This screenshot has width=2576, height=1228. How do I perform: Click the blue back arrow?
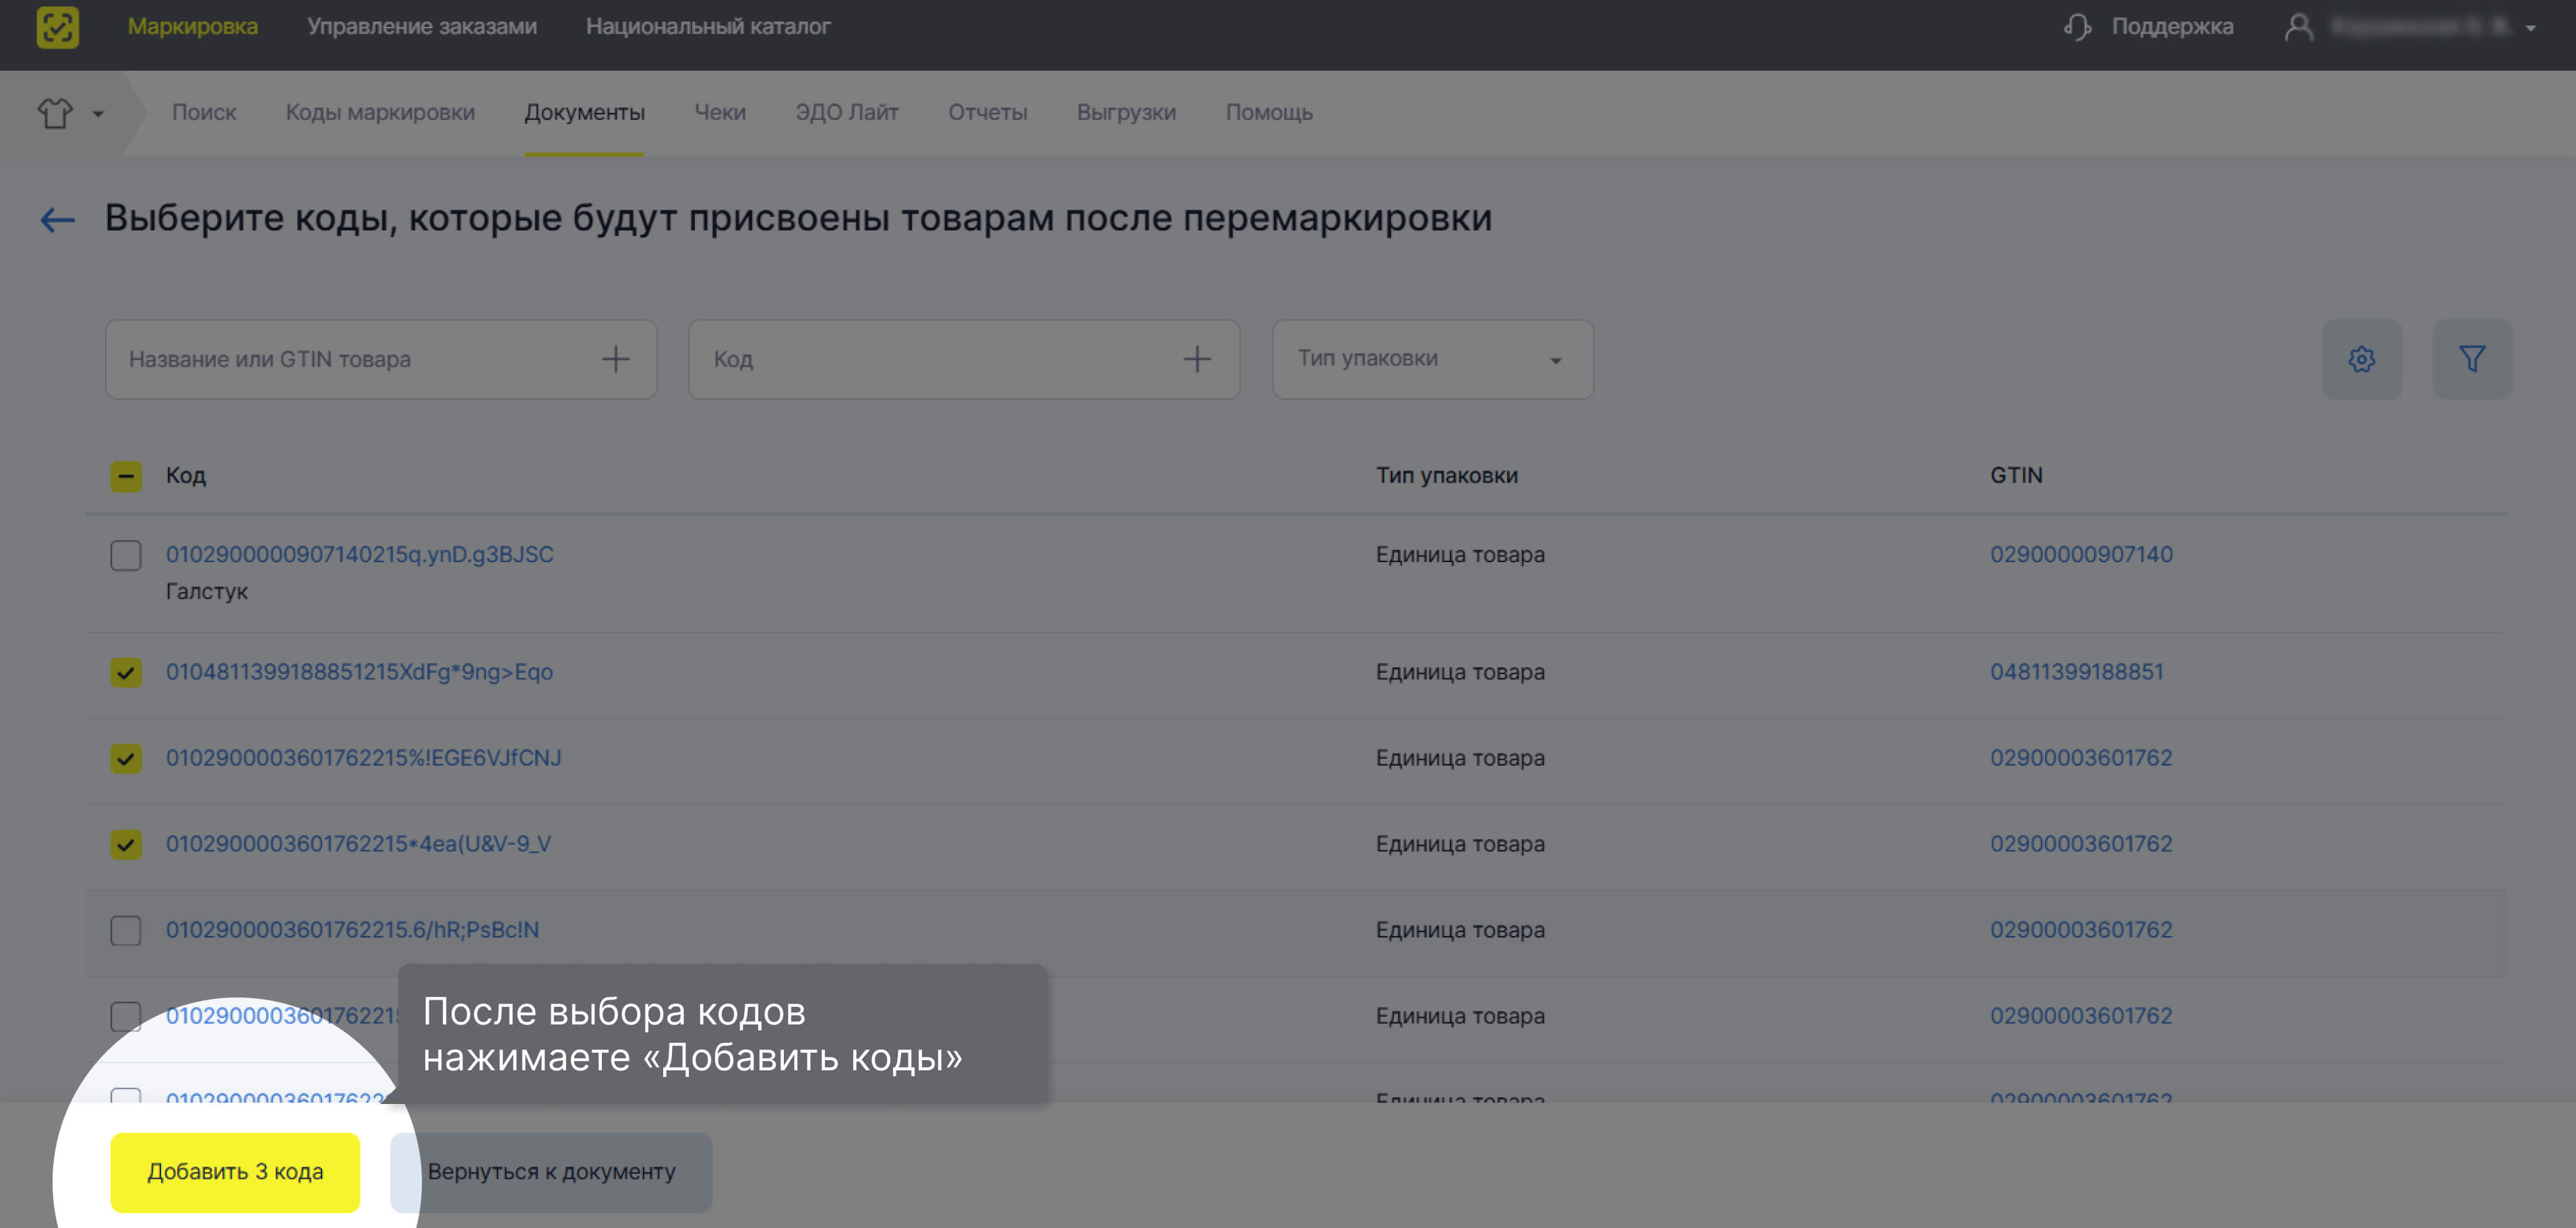point(57,219)
